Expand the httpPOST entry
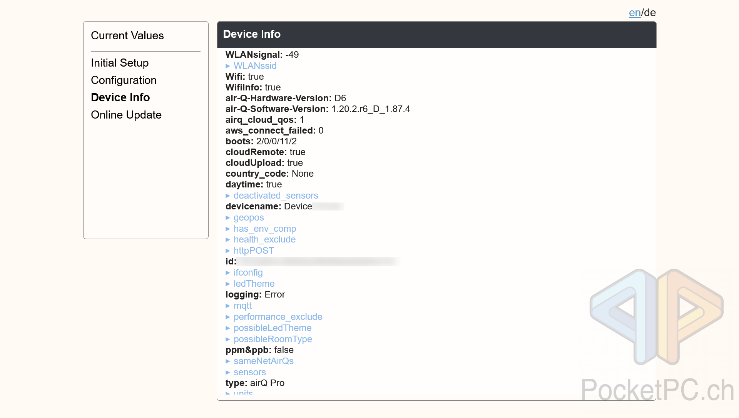 click(250, 251)
